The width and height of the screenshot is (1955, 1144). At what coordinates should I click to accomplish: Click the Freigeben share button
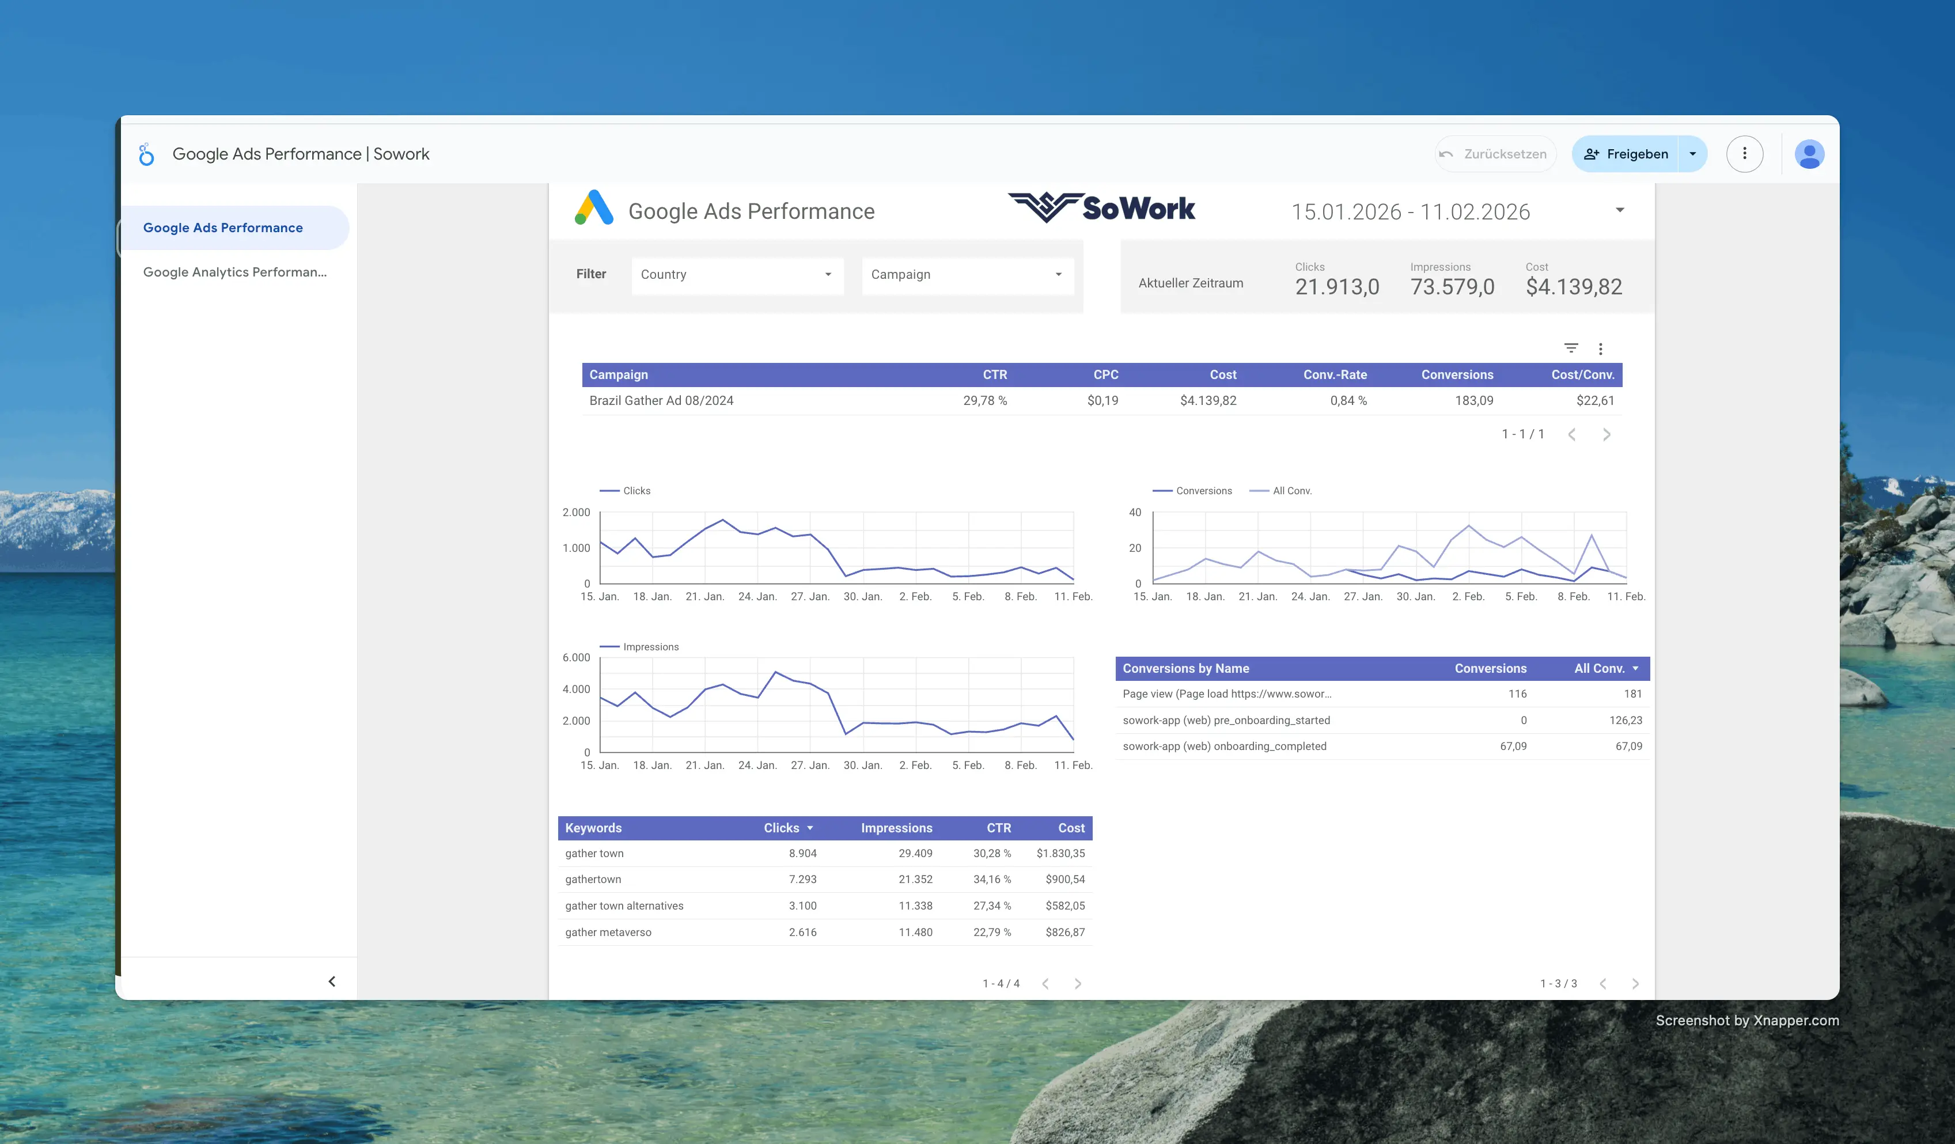[1626, 154]
